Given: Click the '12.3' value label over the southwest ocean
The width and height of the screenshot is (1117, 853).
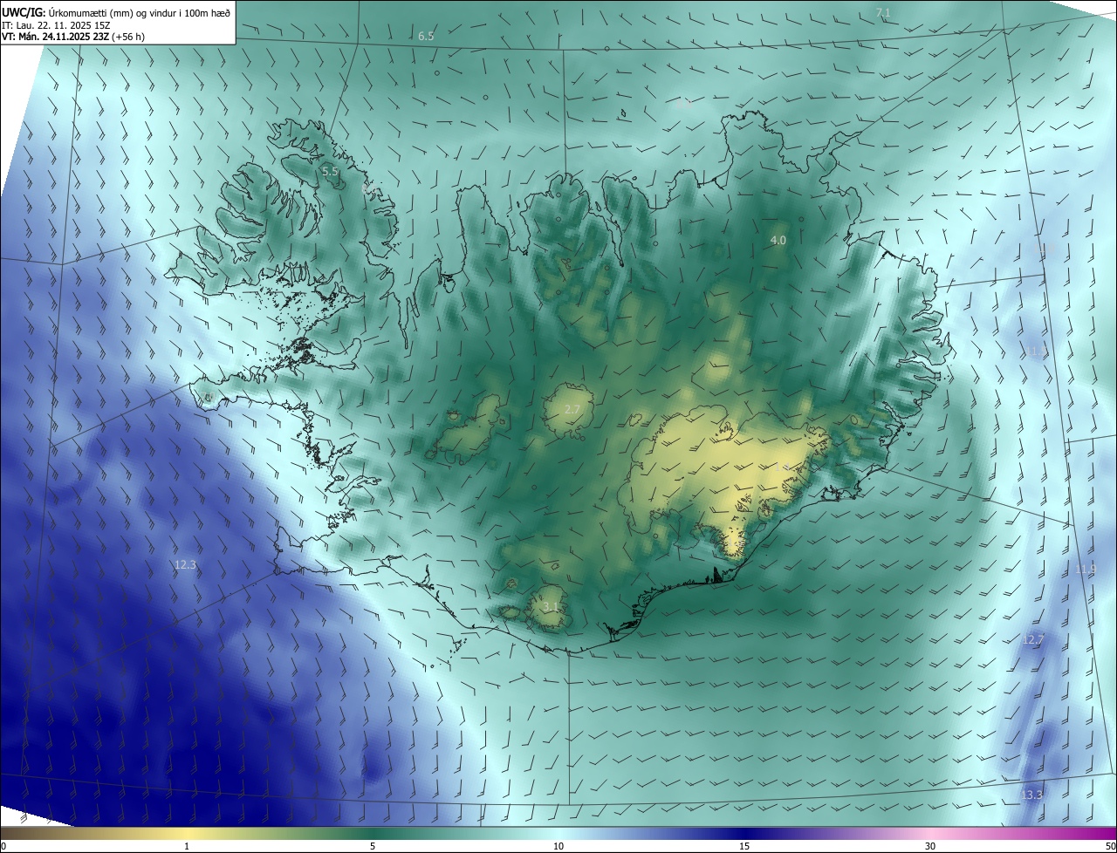Looking at the screenshot, I should 185,565.
